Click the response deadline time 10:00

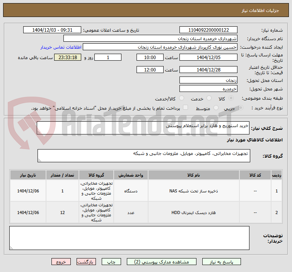pos(150,57)
